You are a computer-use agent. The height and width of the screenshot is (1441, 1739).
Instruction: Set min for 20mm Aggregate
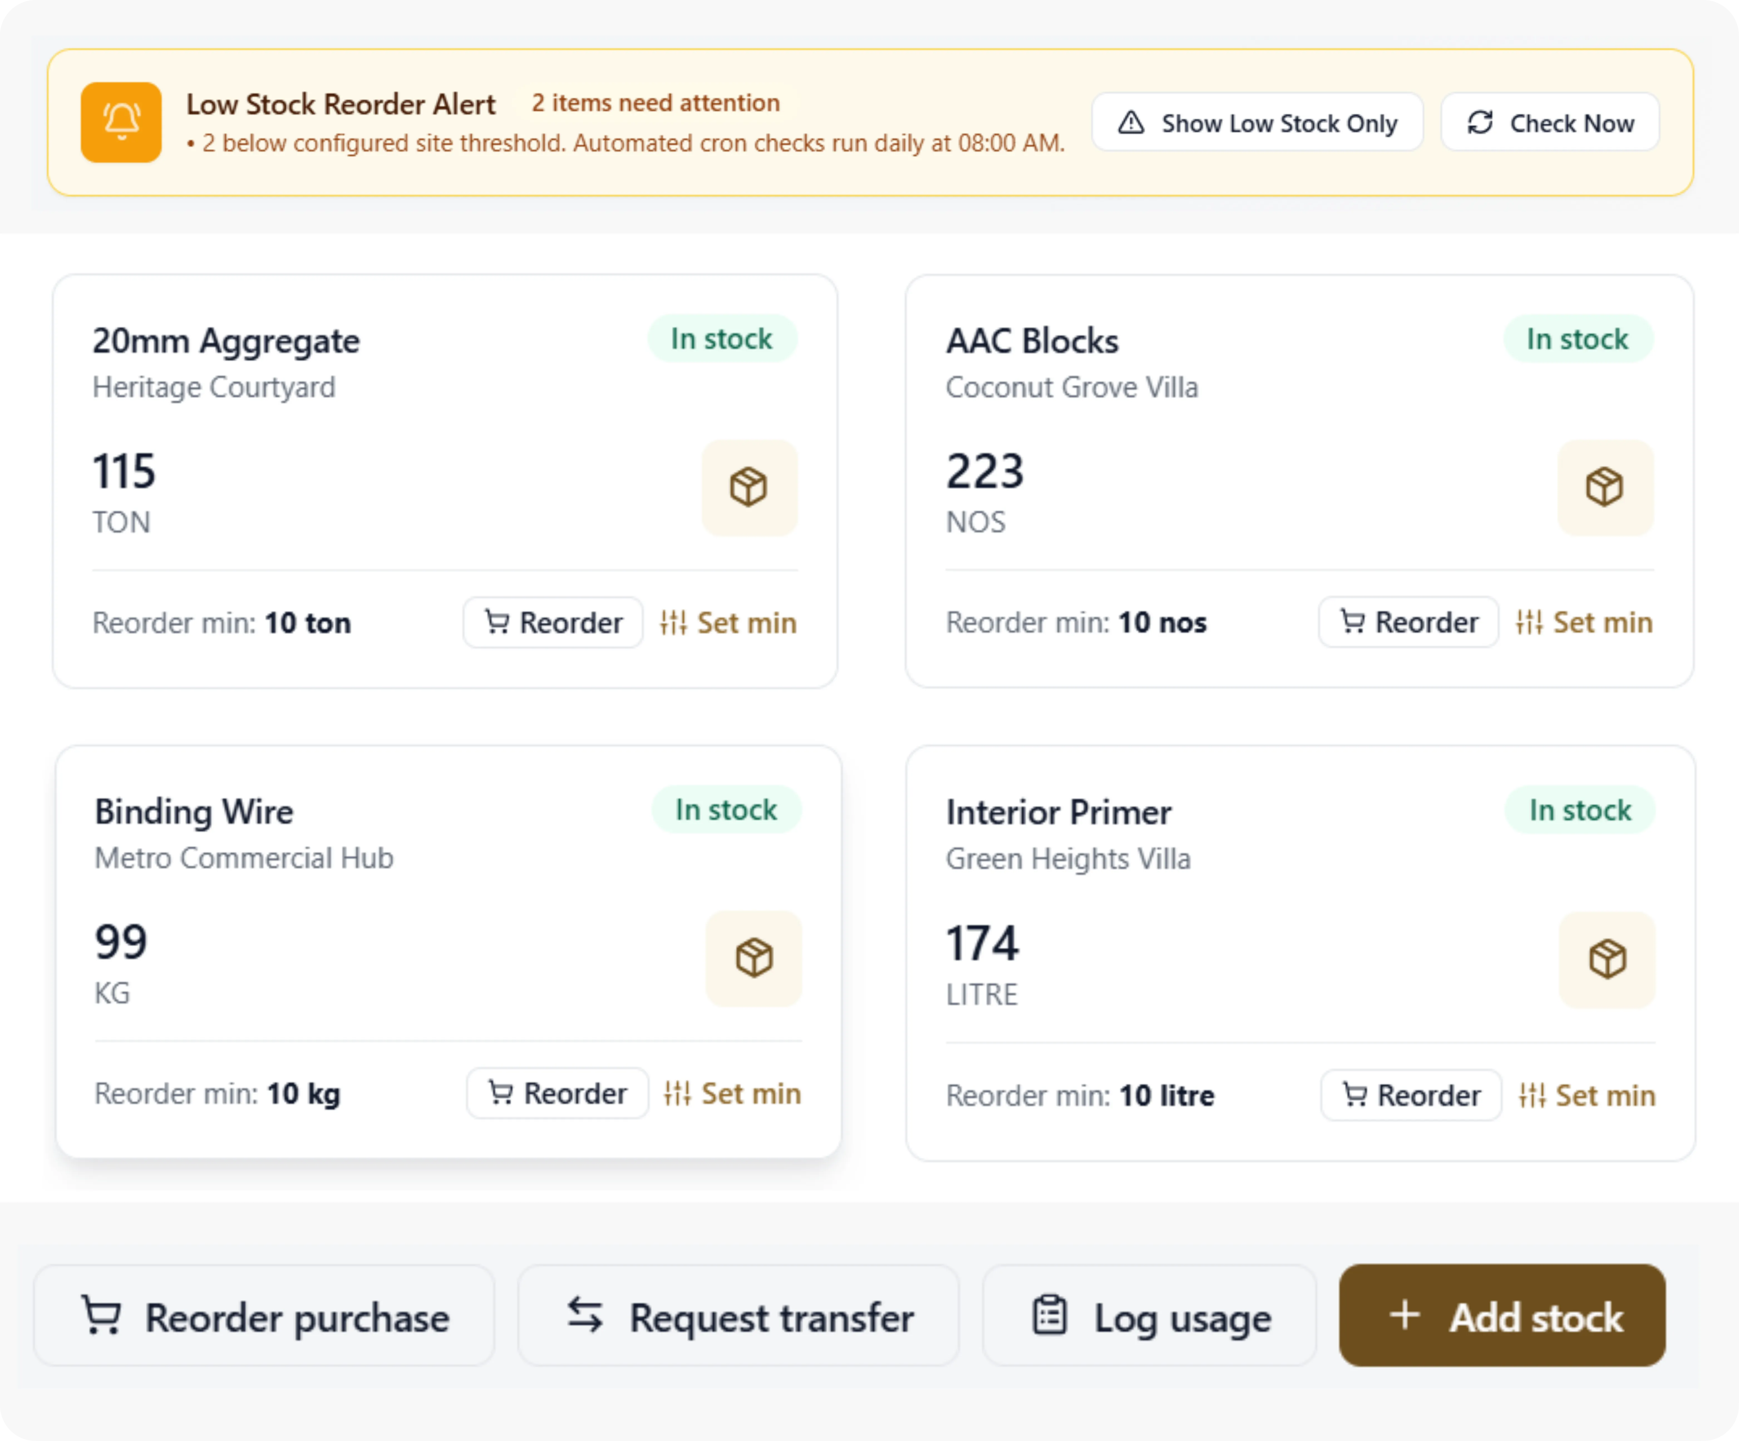point(729,623)
